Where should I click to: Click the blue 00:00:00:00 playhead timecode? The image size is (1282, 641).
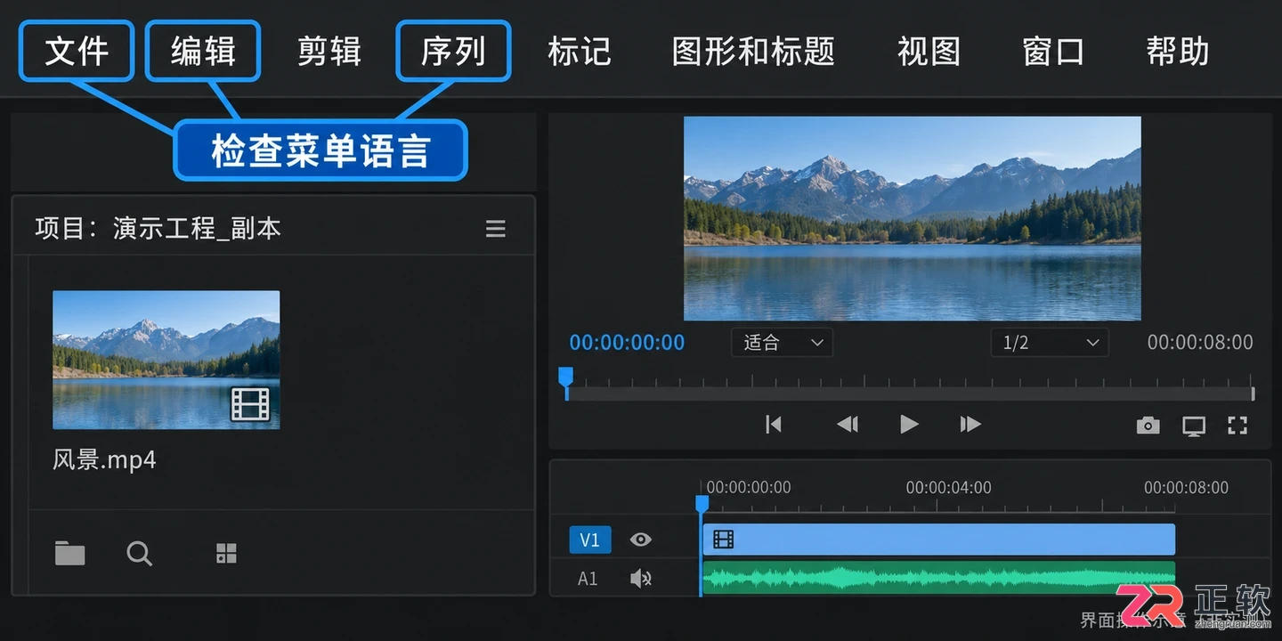tap(627, 343)
